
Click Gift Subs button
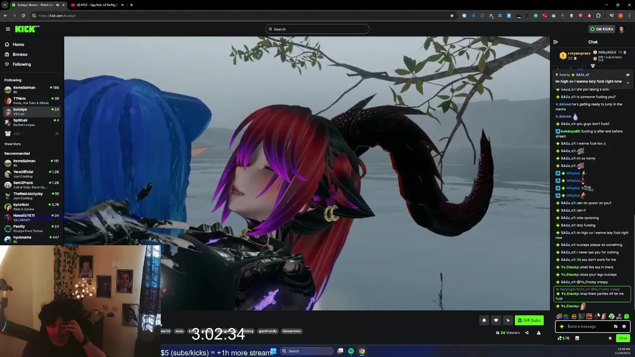529,320
